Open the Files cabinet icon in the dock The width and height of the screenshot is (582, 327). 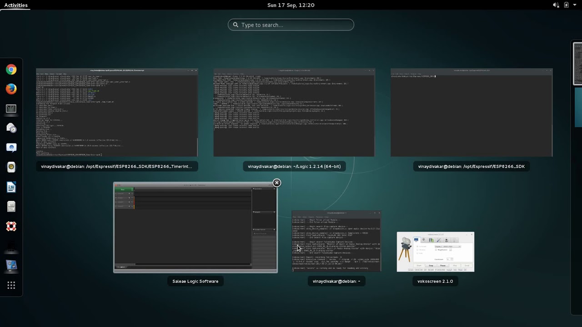(11, 207)
